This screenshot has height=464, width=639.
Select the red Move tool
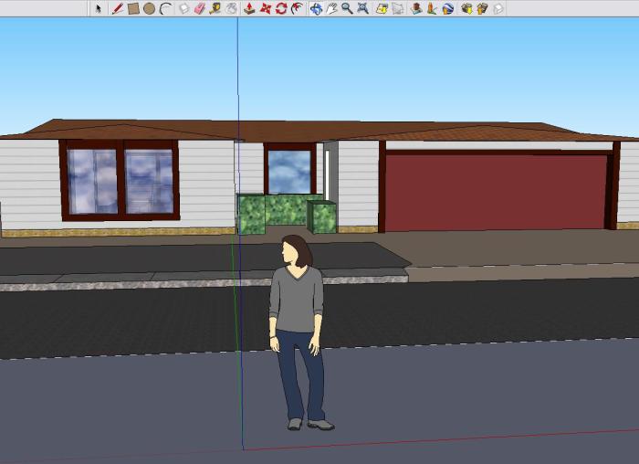266,8
